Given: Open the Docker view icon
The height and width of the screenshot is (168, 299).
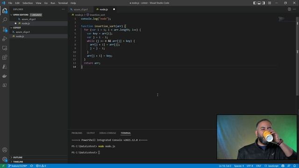Looking at the screenshot, I should (5, 76).
